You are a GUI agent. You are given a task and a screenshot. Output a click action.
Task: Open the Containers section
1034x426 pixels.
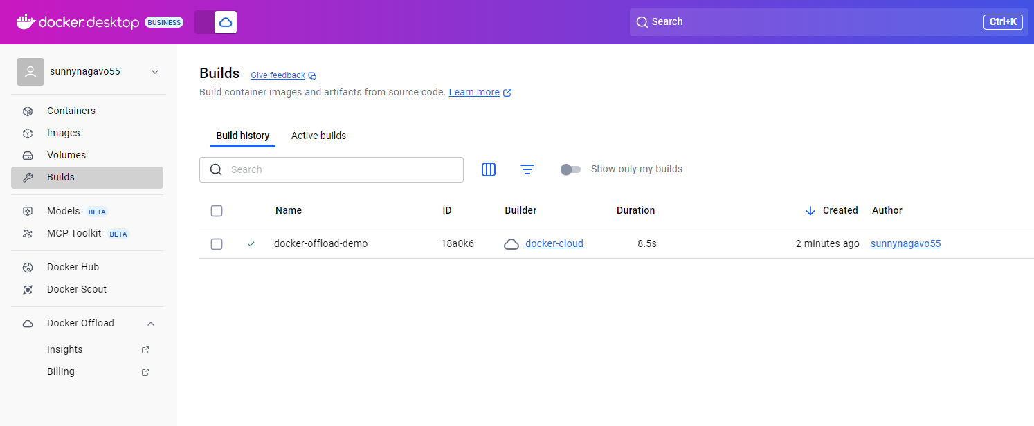[71, 111]
